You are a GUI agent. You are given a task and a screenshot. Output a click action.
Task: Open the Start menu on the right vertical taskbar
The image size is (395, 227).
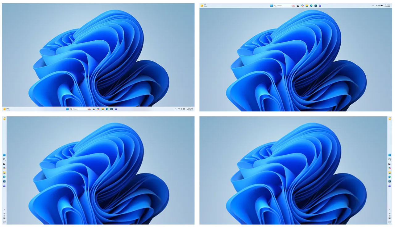(x=390, y=155)
